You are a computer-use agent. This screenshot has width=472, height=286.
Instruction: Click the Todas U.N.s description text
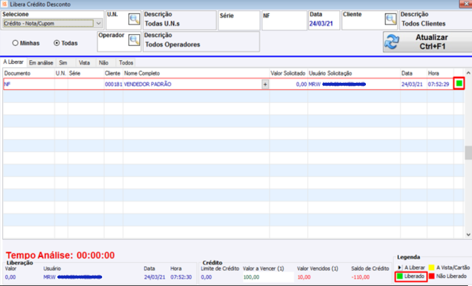(162, 24)
